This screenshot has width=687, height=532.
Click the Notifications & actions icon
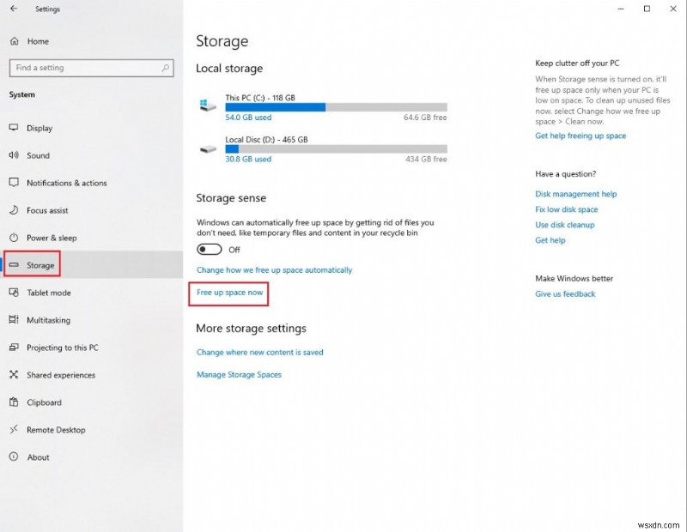click(14, 183)
